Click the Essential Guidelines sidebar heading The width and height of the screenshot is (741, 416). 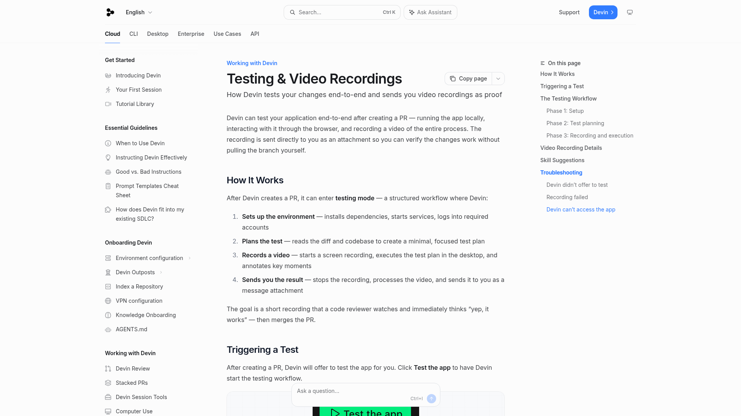click(x=131, y=128)
